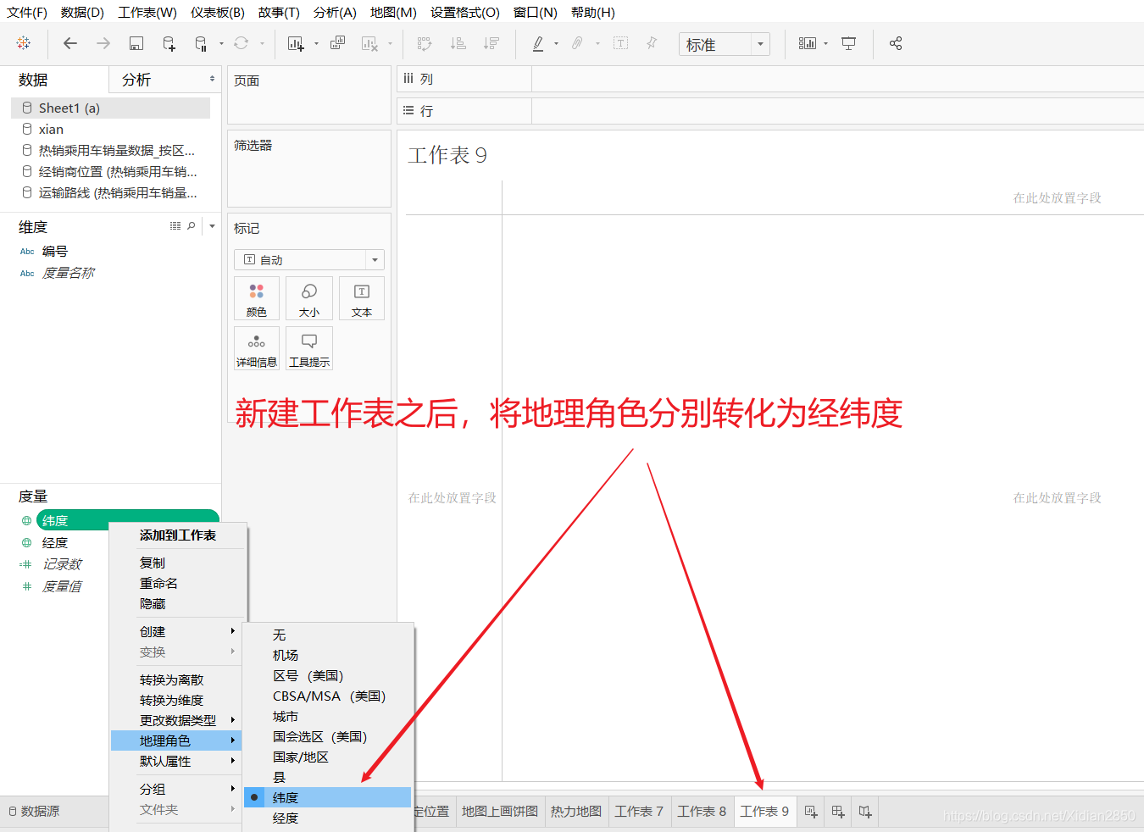Clear worksheet toolbar icon
Viewport: 1144px width, 832px height.
[x=369, y=43]
